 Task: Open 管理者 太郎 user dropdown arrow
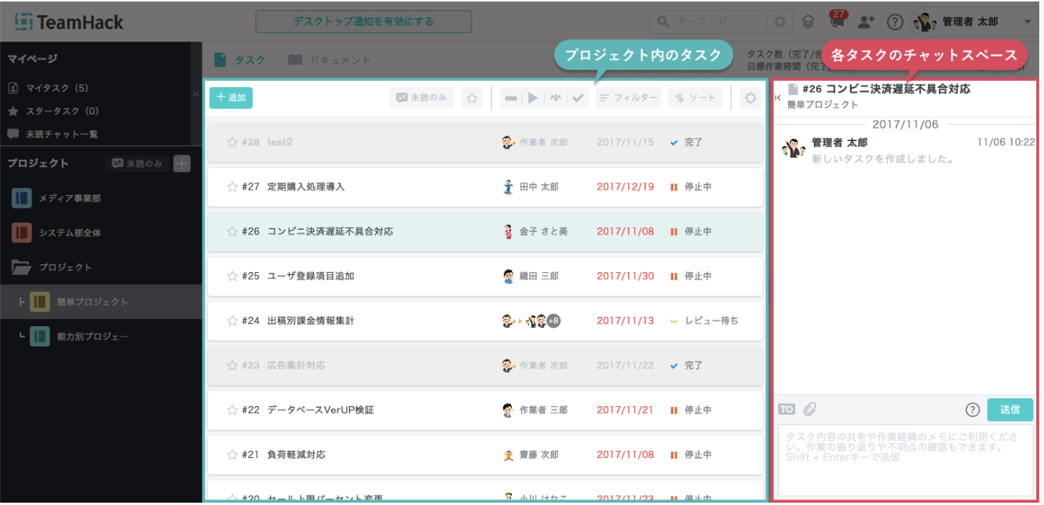tap(1028, 22)
